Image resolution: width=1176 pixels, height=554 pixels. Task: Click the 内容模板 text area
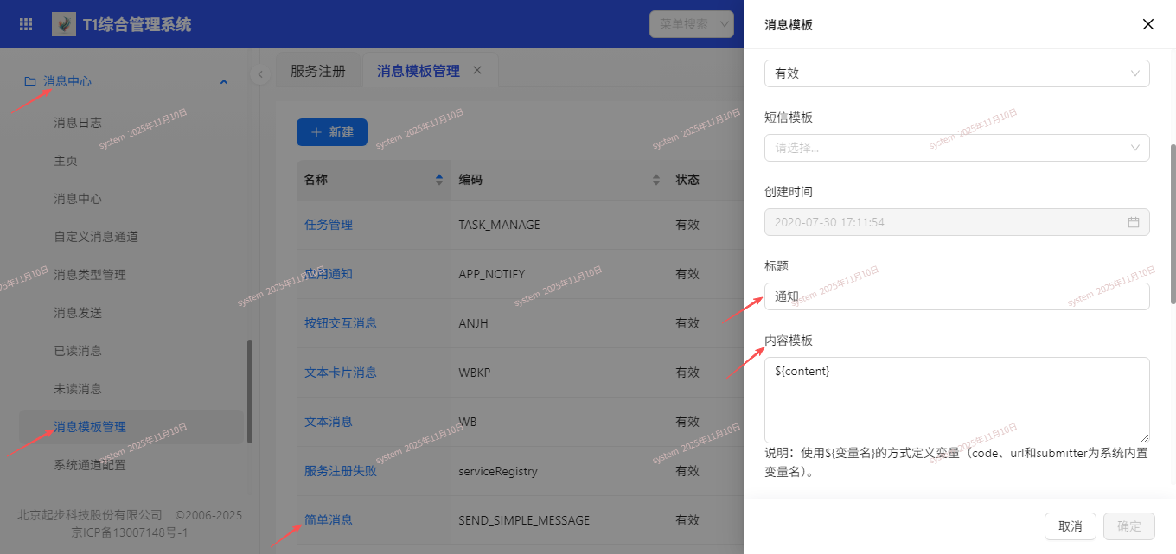(x=956, y=399)
